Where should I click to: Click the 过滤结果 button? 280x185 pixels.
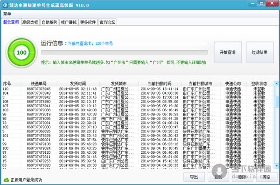click(x=259, y=52)
